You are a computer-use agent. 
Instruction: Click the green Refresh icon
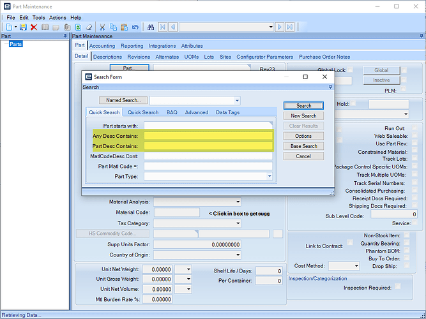[x=78, y=27]
